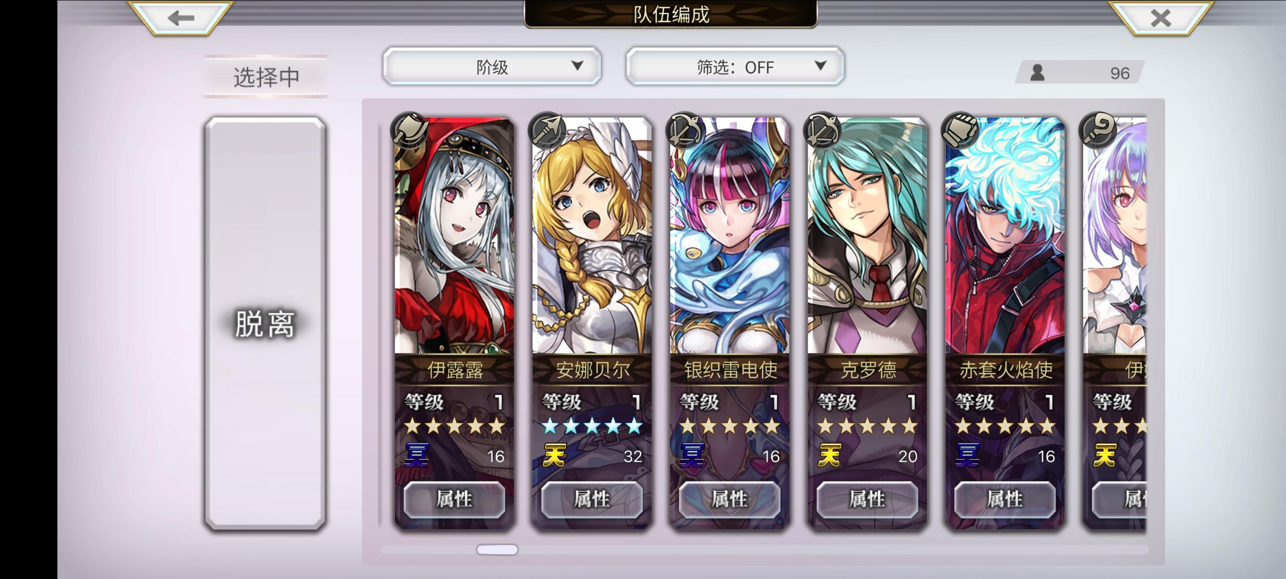Click 银织雷电使's bow weapon class icon
Image resolution: width=1286 pixels, height=579 pixels.
(685, 131)
